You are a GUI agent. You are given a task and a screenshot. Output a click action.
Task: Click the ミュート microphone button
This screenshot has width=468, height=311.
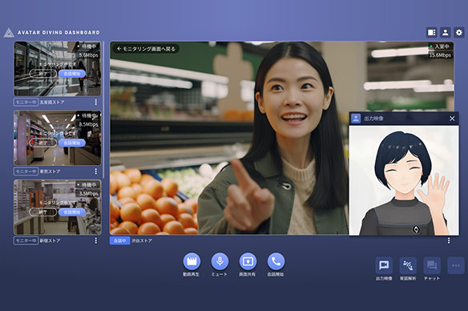click(220, 261)
